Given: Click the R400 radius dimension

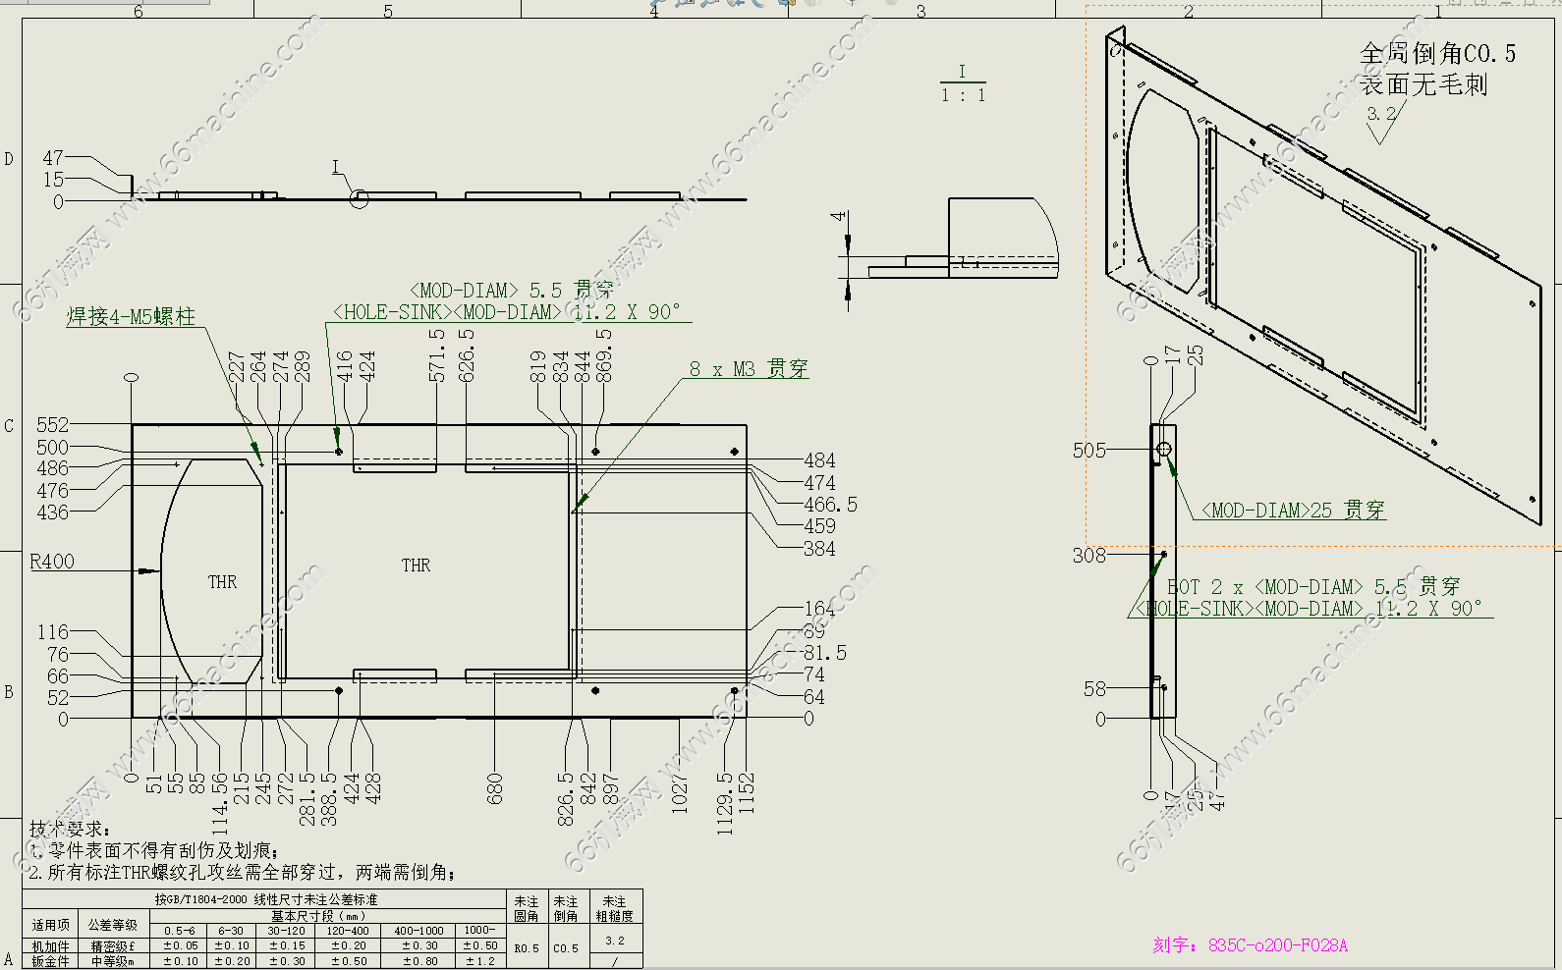Looking at the screenshot, I should pyautogui.click(x=52, y=562).
